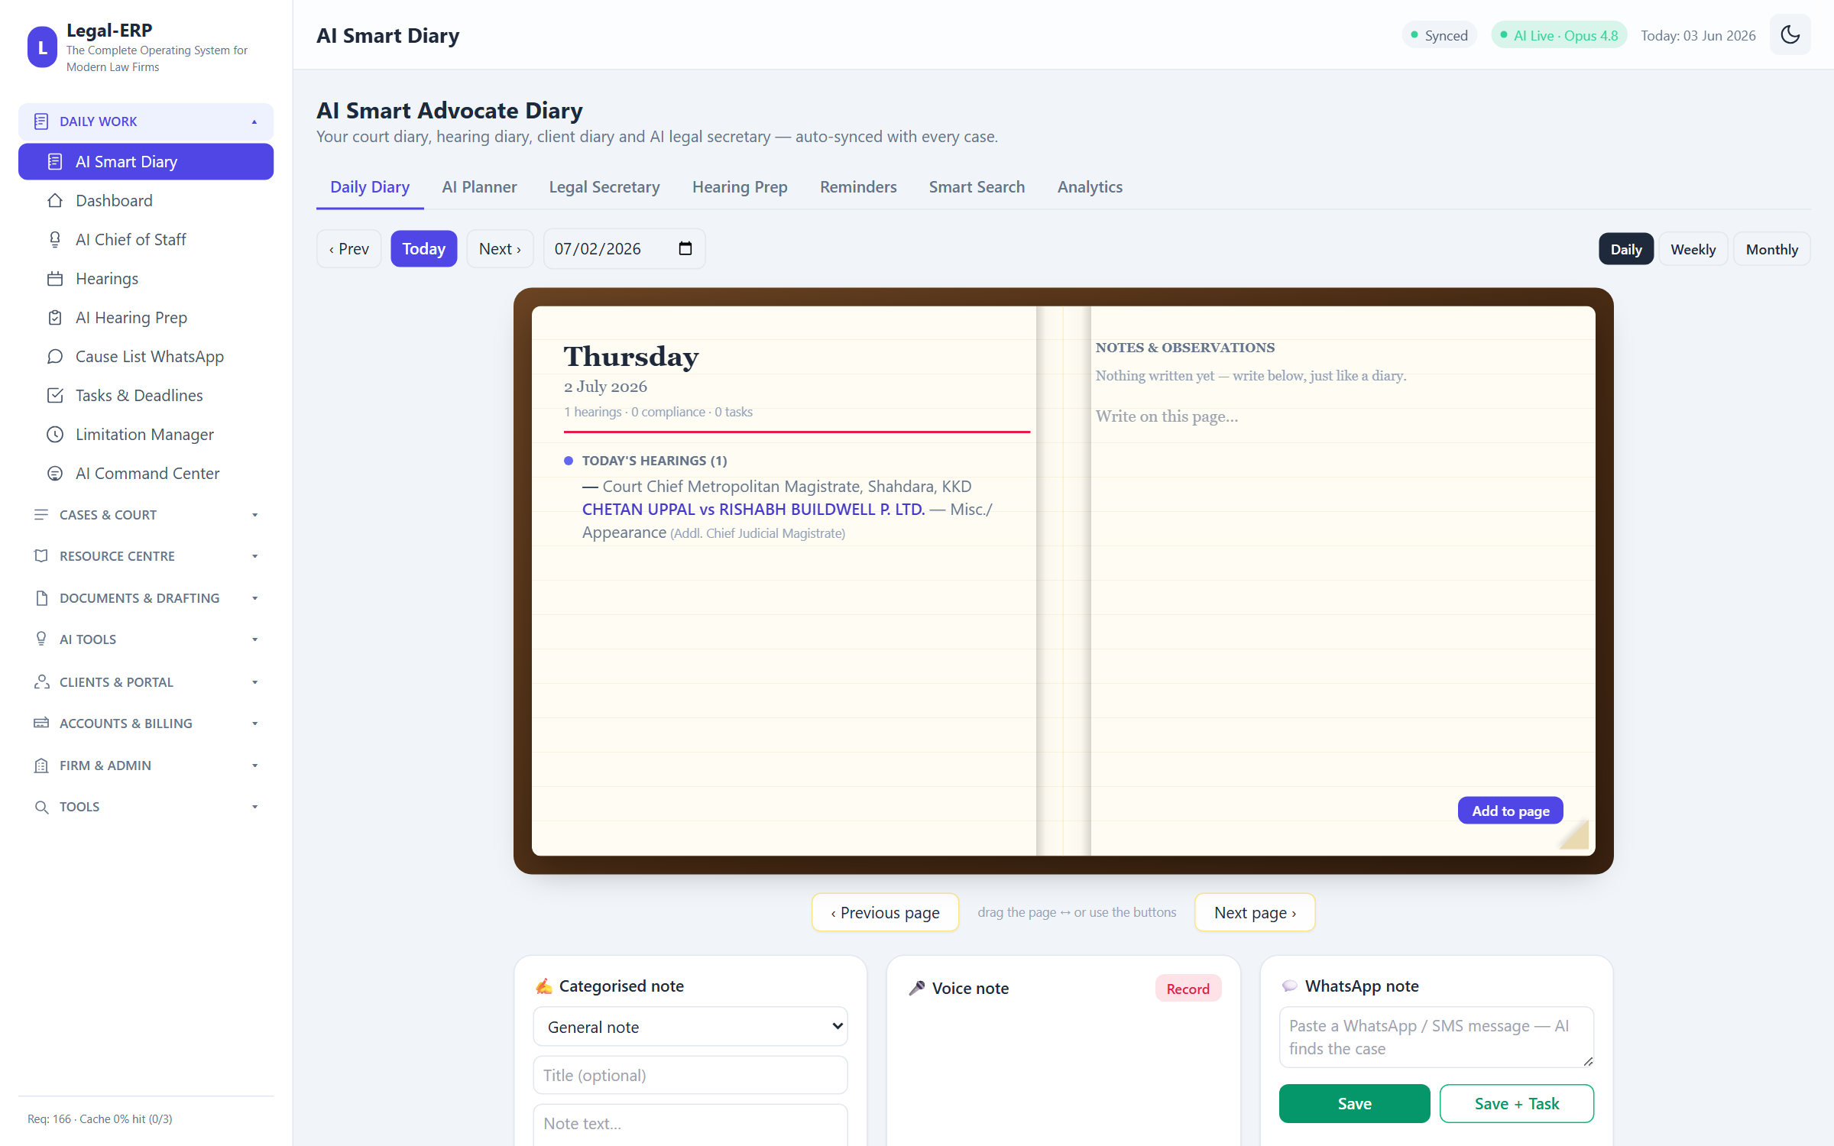The height and width of the screenshot is (1146, 1834).
Task: Start Record for voice note
Action: pyautogui.click(x=1188, y=989)
